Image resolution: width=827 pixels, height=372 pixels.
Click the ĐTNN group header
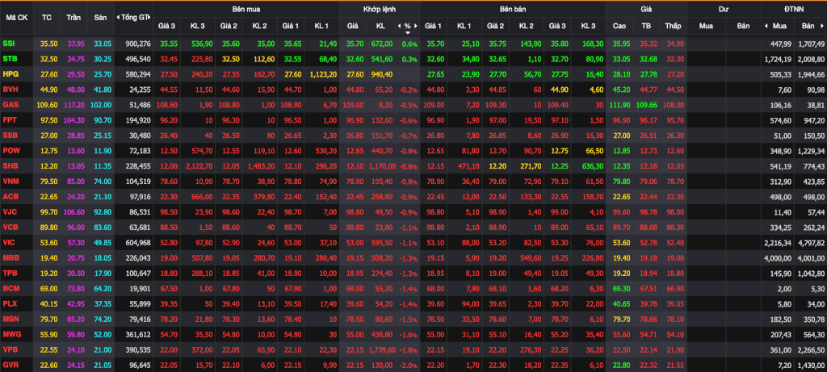coord(794,10)
